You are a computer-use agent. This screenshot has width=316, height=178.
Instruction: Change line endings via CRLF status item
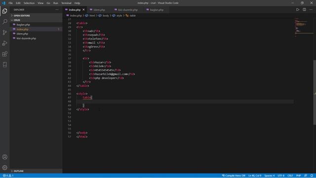pyautogui.click(x=290, y=176)
